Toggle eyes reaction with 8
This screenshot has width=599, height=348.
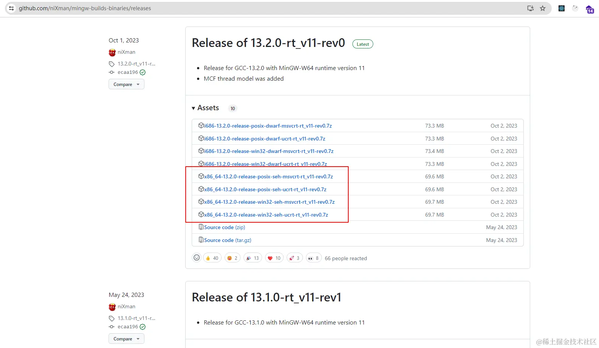point(314,258)
